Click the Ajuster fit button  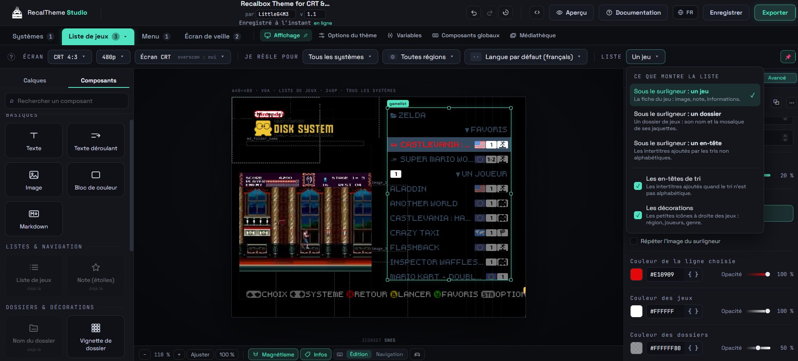tap(200, 354)
